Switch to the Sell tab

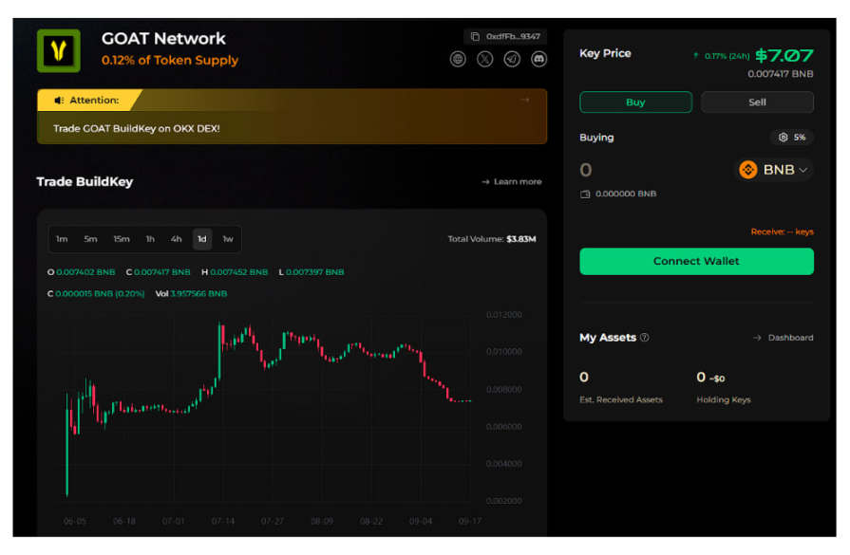tap(757, 102)
